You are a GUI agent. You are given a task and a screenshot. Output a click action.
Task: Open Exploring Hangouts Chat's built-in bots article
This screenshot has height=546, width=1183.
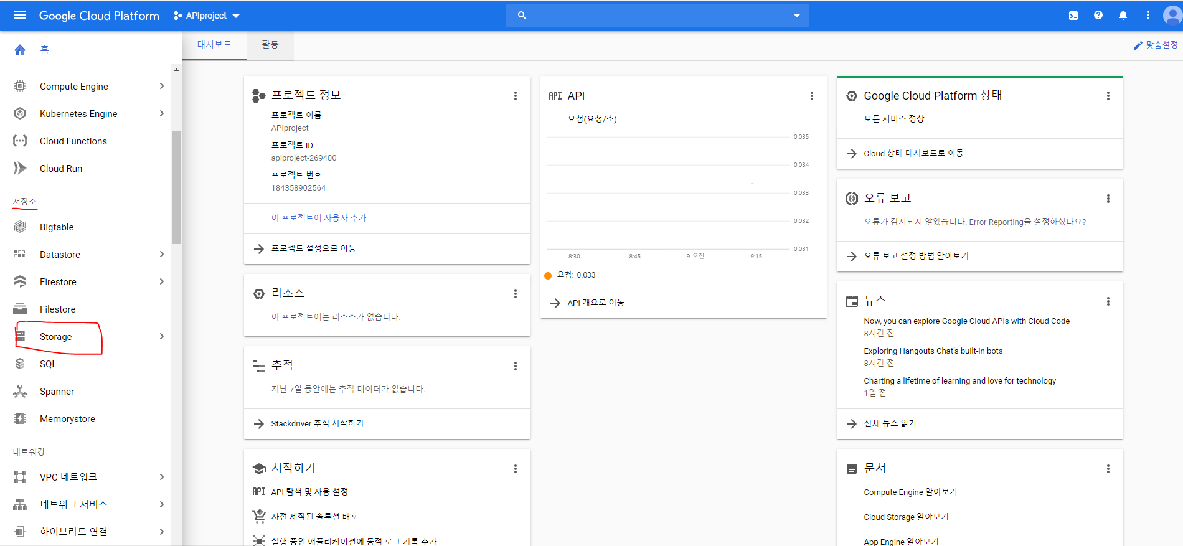pos(933,351)
